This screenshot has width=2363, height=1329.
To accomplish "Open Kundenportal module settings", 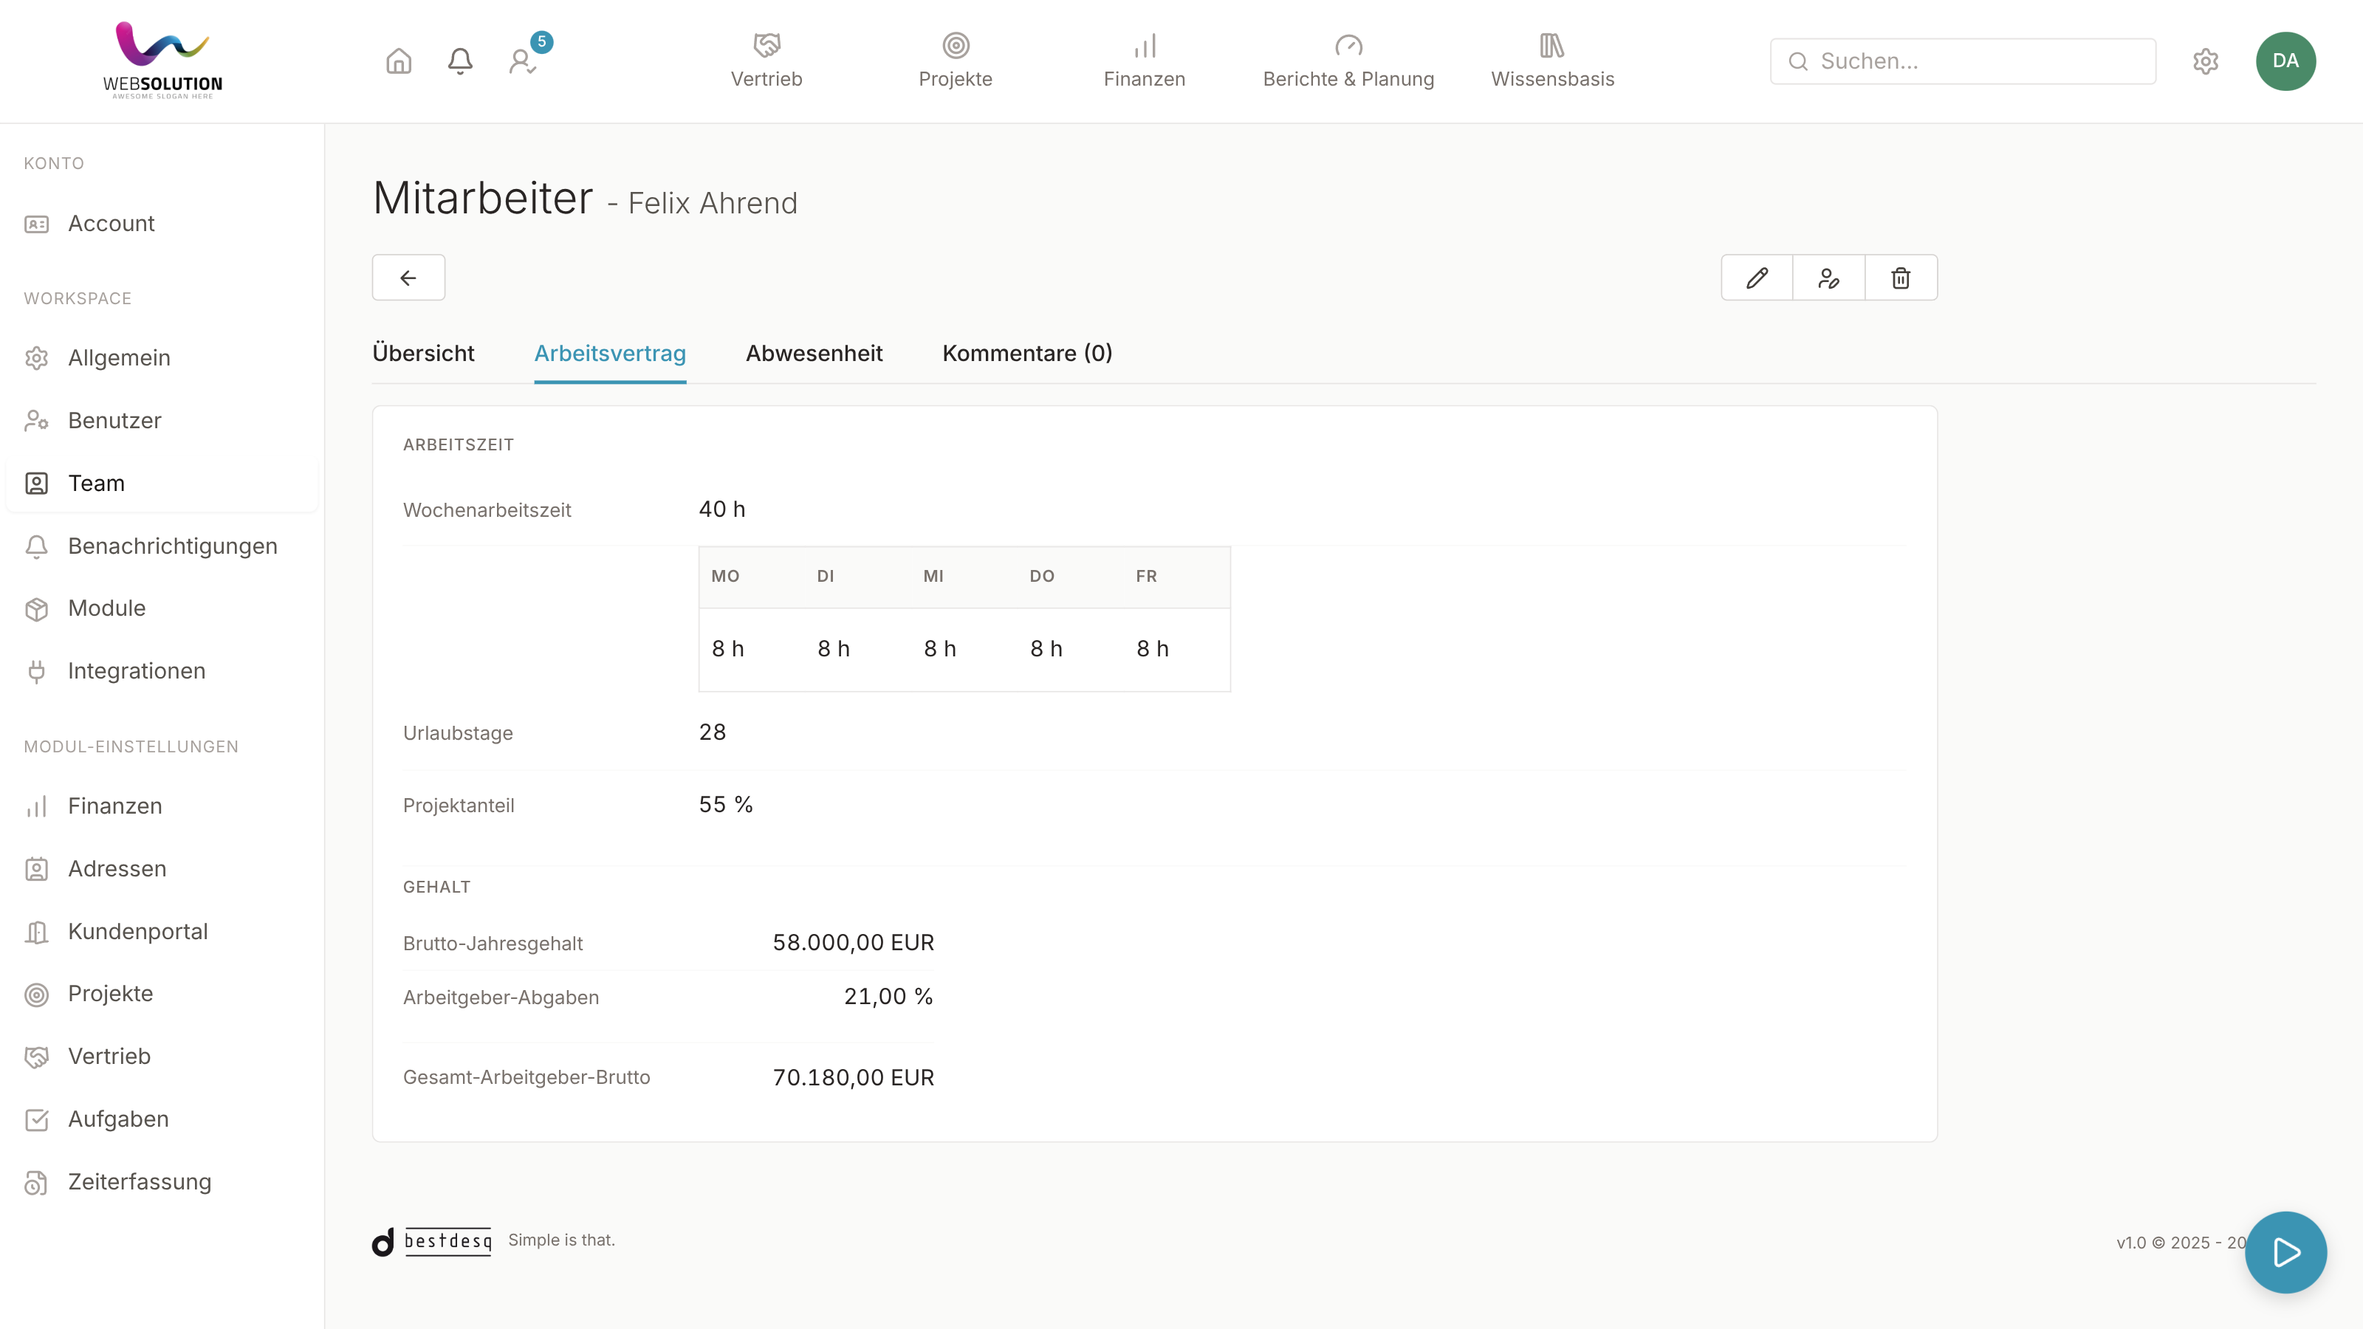I will (x=162, y=932).
